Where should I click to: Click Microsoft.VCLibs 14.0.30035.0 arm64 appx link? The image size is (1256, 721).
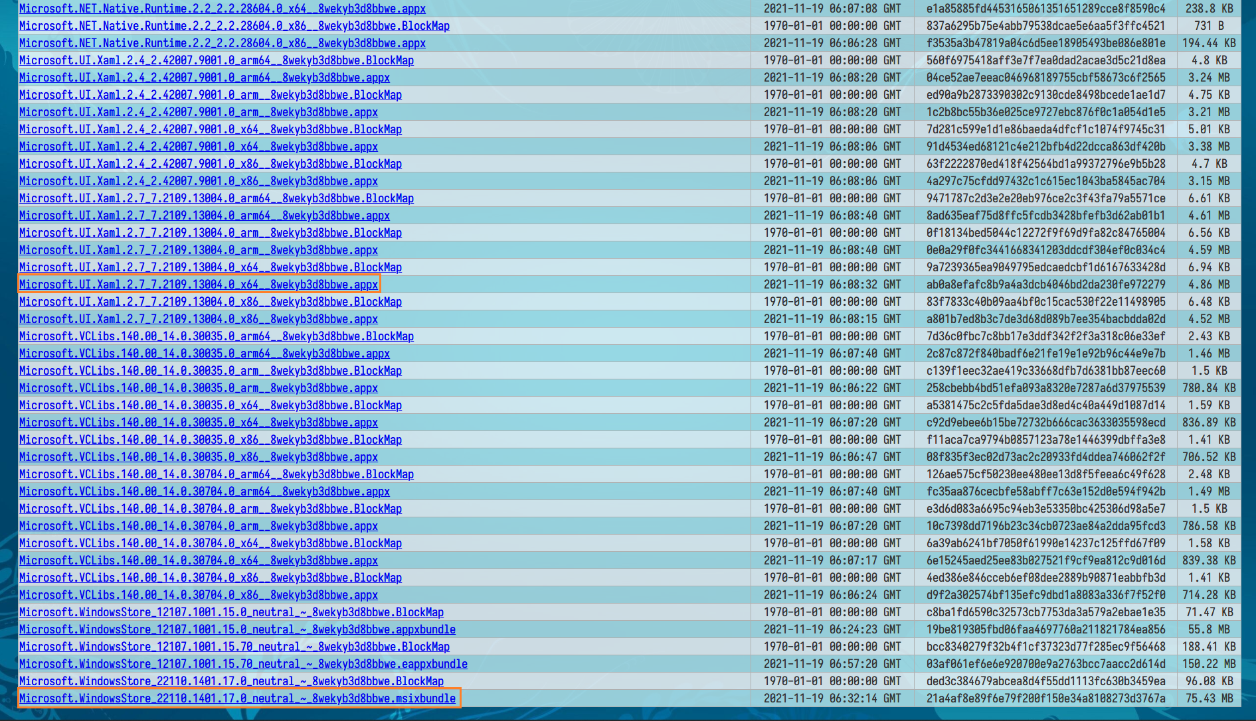click(204, 354)
